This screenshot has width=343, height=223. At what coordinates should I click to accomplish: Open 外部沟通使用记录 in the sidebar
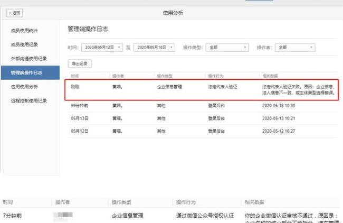tap(28, 59)
